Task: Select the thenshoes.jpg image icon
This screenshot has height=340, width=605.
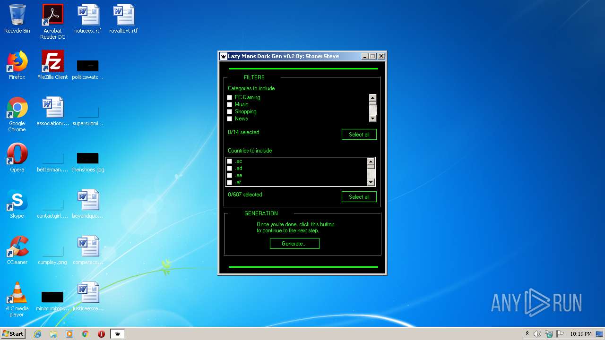Action: coord(88,161)
